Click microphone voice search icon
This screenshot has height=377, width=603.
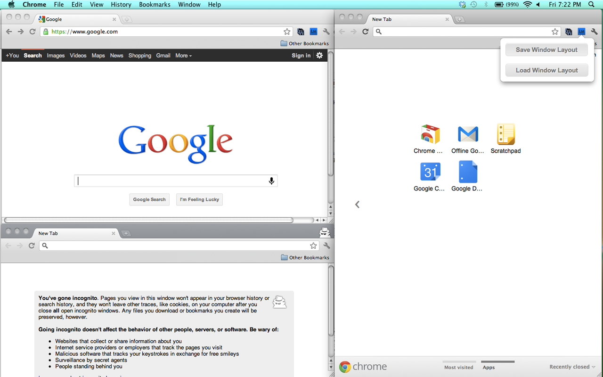coord(271,181)
